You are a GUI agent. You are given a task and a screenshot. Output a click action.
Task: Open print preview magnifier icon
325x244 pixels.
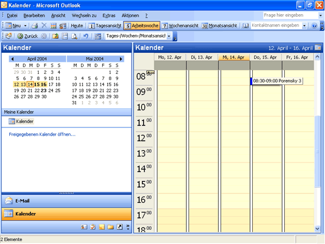[74, 36]
